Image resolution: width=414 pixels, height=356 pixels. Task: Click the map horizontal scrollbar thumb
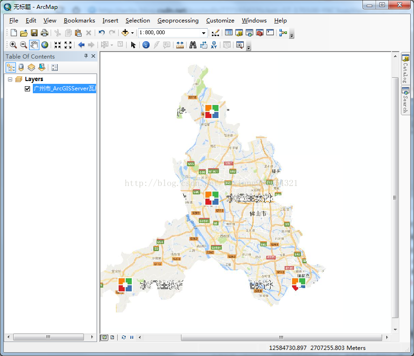281,337
